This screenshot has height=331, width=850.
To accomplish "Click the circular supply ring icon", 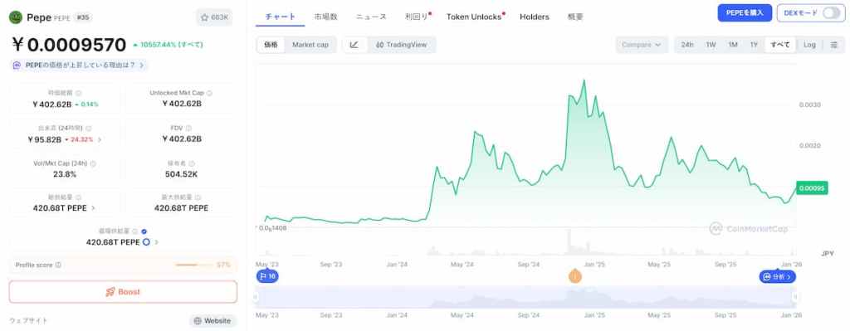I will [146, 242].
